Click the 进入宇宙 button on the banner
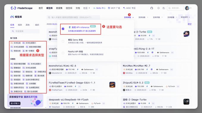The image size is (202, 113). tap(15, 103)
